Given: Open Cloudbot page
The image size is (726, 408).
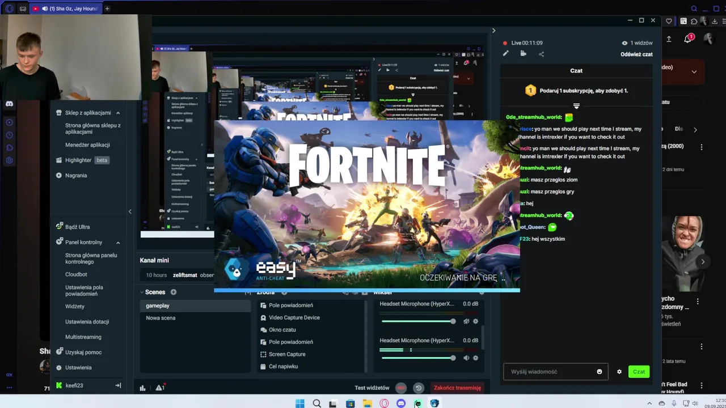Looking at the screenshot, I should pos(76,274).
